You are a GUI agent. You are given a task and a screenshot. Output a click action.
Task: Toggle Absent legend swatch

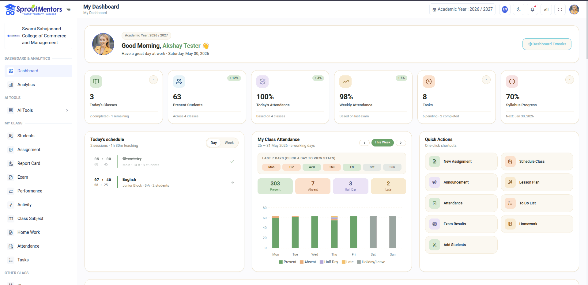click(x=302, y=262)
